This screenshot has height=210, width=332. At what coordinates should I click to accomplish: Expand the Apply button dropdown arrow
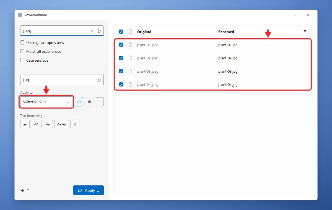click(98, 191)
